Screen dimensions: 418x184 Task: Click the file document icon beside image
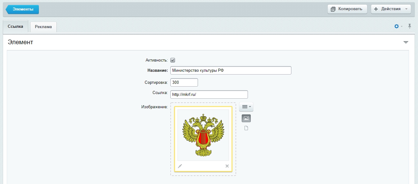pyautogui.click(x=246, y=128)
